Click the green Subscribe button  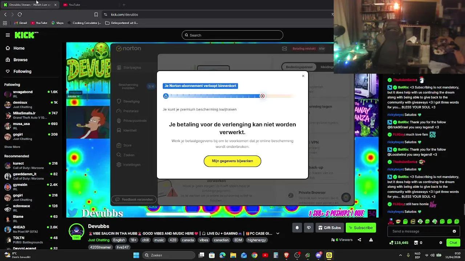(x=361, y=228)
